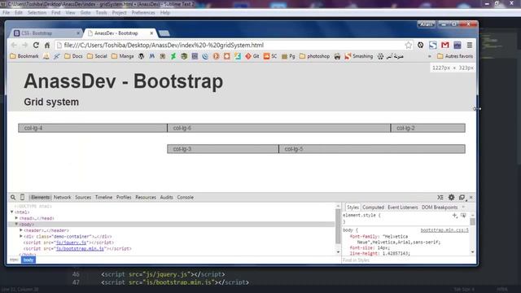The image size is (521, 293).
Task: Open bootstrap.min.css:5 source link
Action: [x=444, y=230]
